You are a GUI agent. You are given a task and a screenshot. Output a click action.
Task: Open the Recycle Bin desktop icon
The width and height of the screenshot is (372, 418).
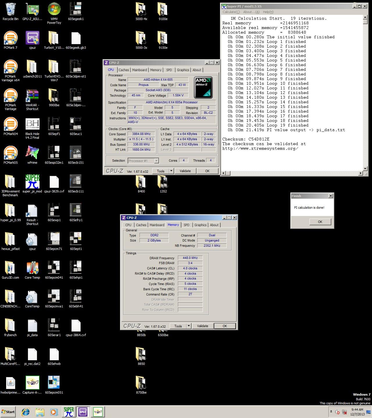[x=10, y=12]
